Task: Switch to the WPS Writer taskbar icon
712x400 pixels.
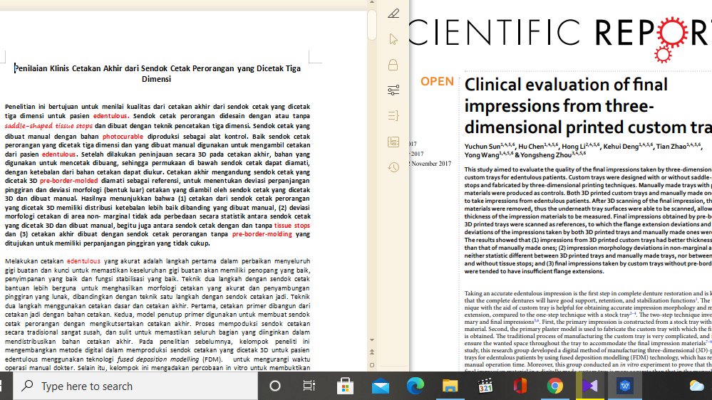Action: point(625,386)
